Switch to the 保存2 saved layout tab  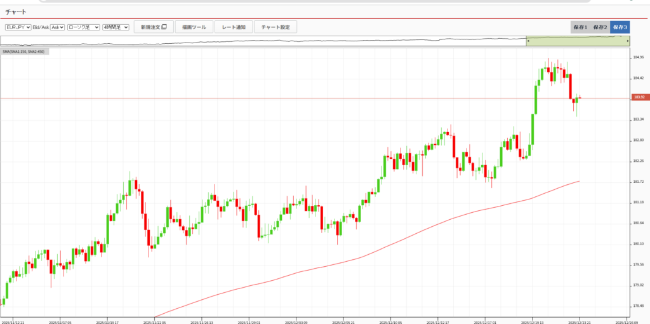click(600, 27)
